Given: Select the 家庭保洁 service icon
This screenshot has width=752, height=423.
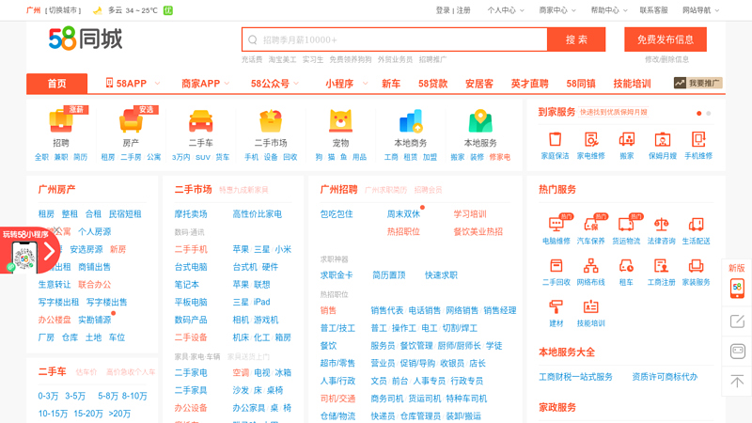Looking at the screenshot, I should coord(556,139).
